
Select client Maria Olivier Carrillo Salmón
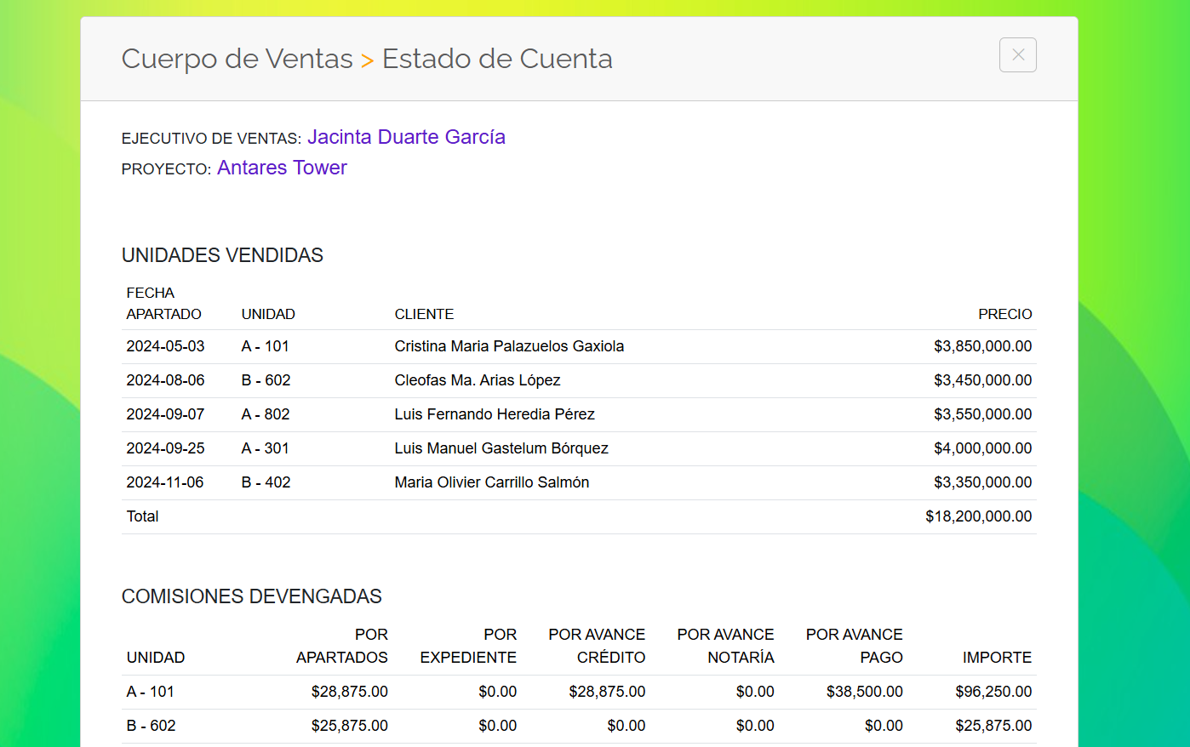(x=491, y=482)
